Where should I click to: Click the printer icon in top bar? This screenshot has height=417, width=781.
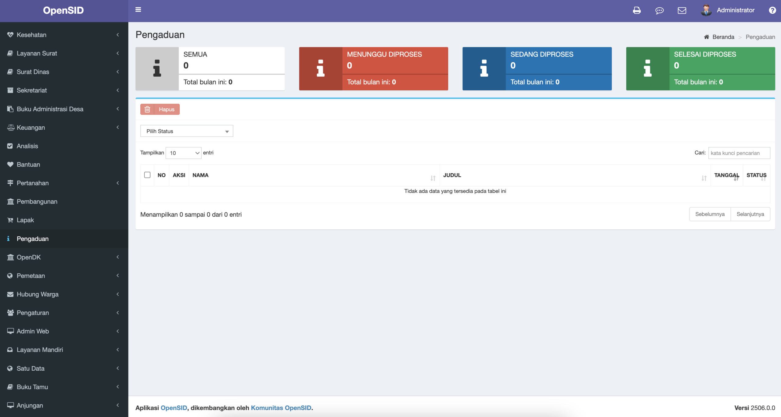[637, 10]
